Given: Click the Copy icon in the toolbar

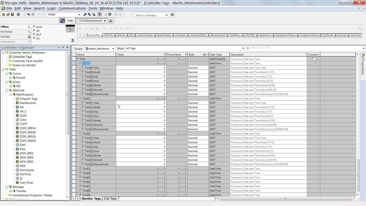Looking at the screenshot, I should coord(29,14).
